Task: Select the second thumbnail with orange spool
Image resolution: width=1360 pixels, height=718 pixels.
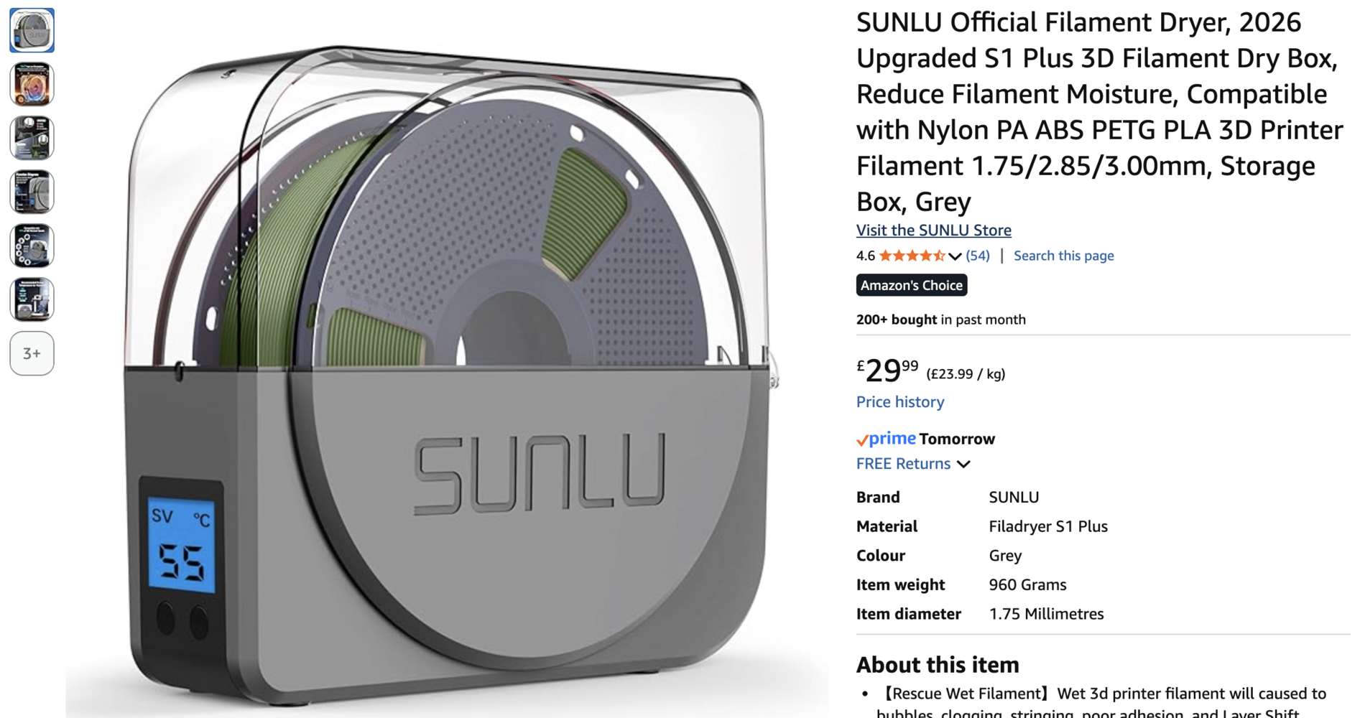Action: click(x=32, y=84)
